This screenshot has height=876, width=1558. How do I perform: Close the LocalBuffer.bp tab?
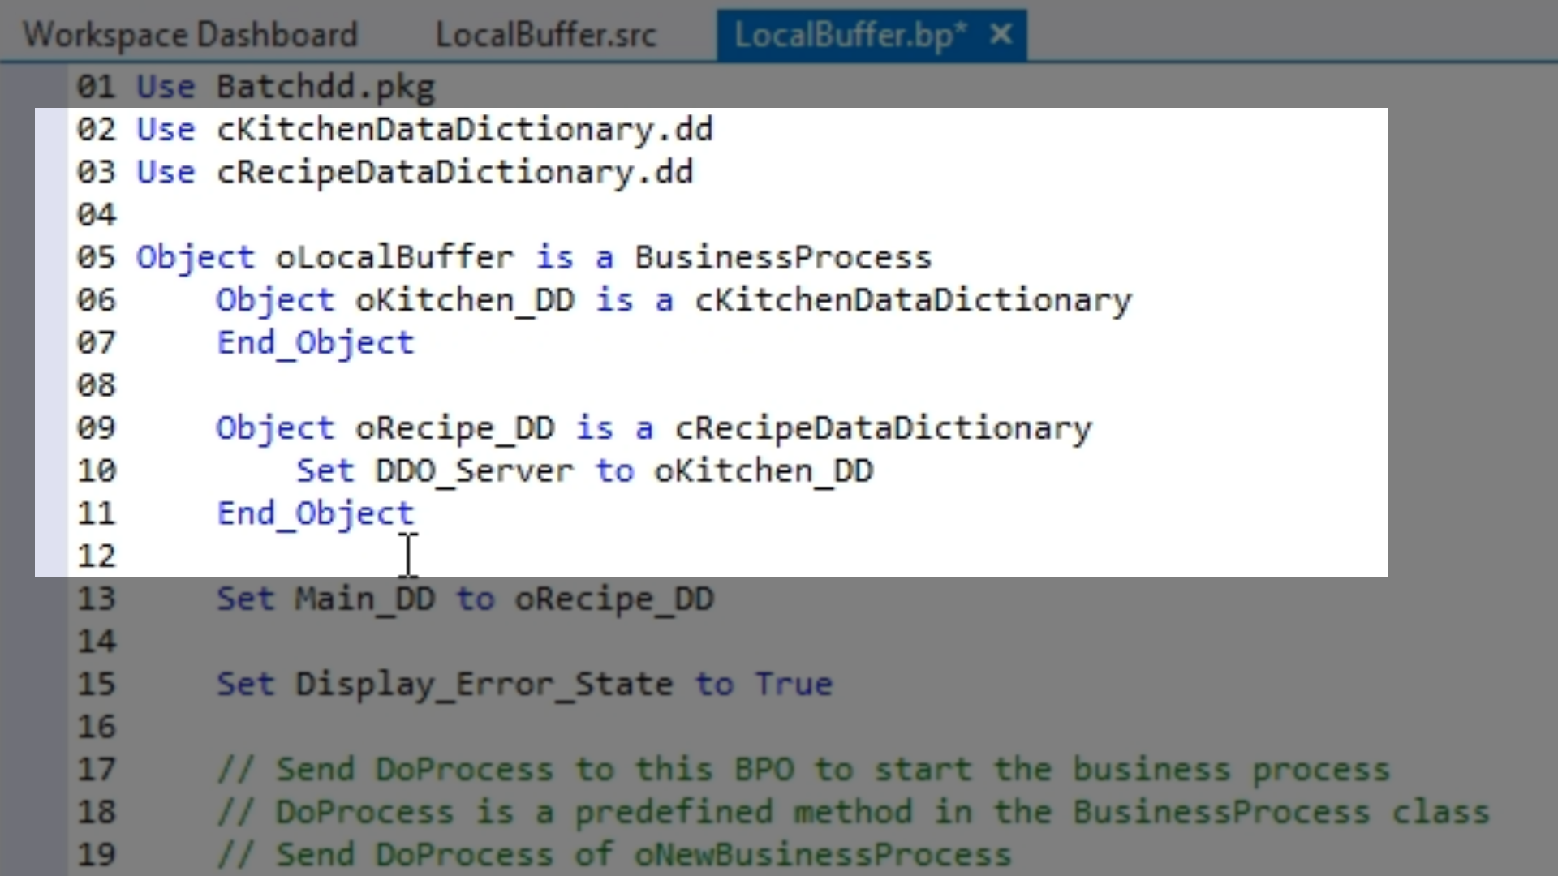pyautogui.click(x=1001, y=34)
